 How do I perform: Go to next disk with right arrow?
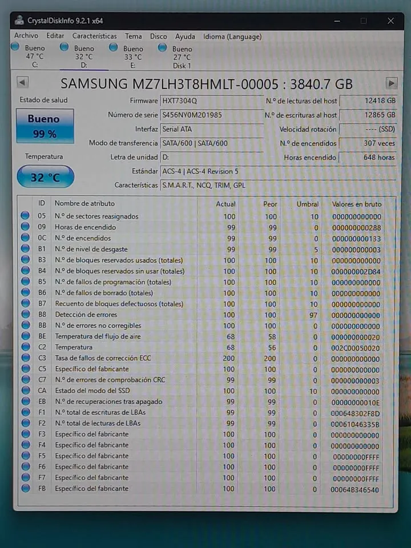point(392,83)
